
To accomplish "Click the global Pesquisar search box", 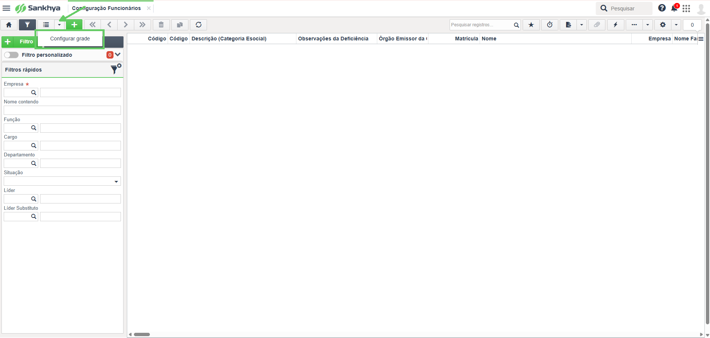I will [x=624, y=9].
